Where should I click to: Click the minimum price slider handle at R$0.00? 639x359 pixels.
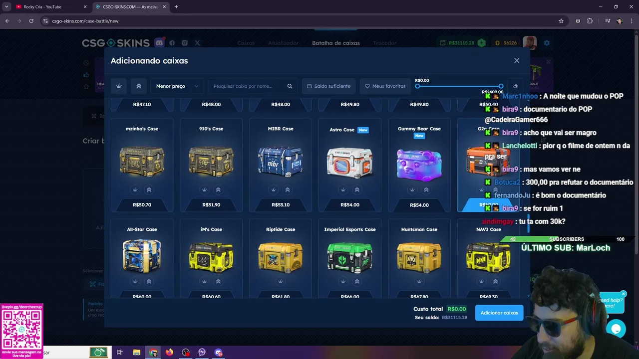[417, 86]
